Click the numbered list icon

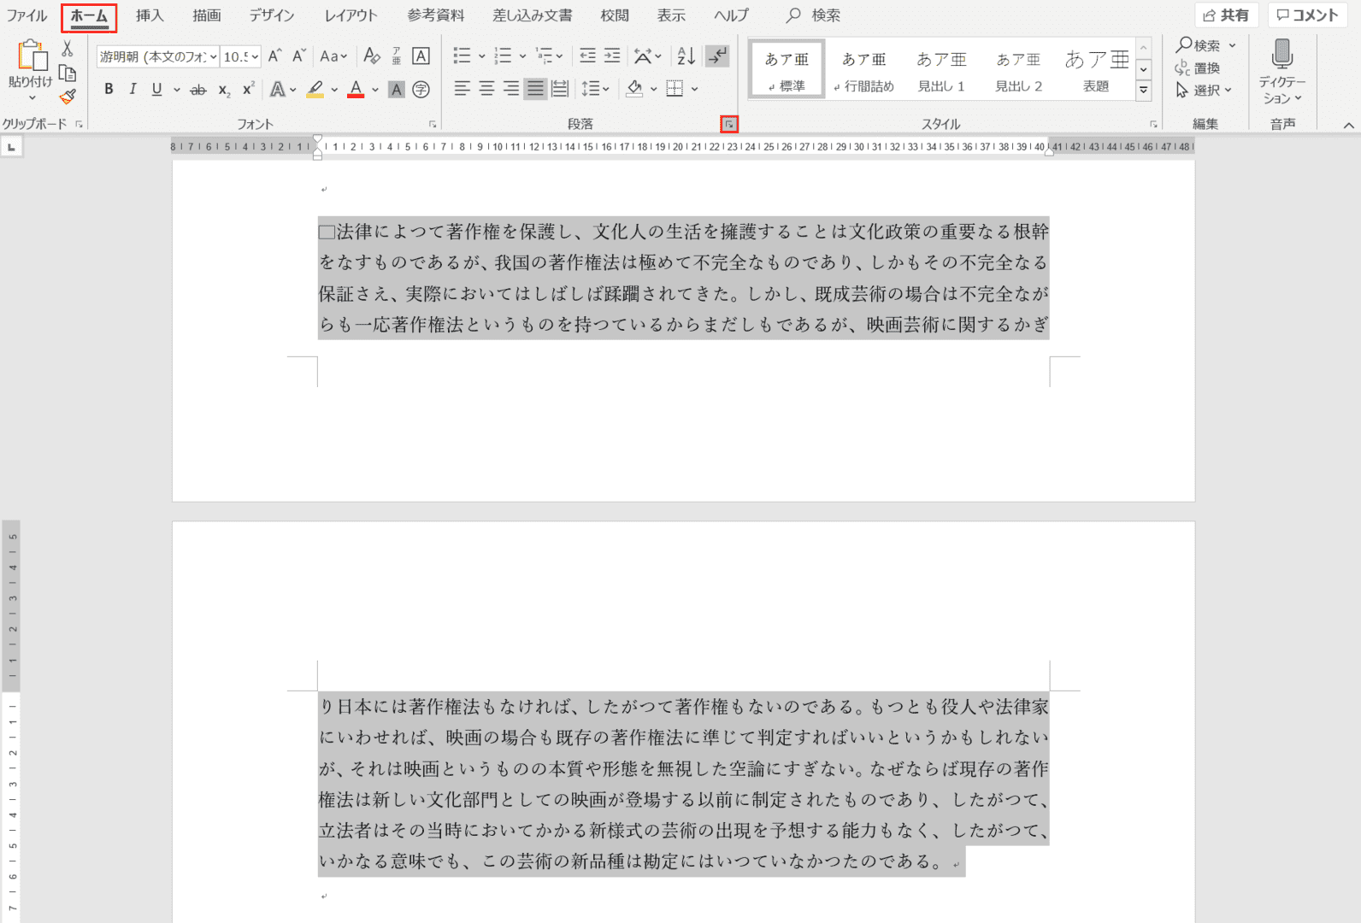tap(503, 56)
